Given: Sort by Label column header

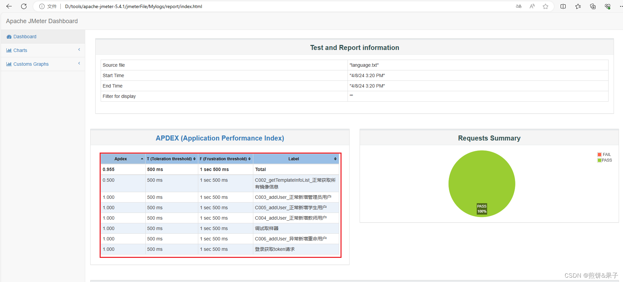Looking at the screenshot, I should point(296,159).
